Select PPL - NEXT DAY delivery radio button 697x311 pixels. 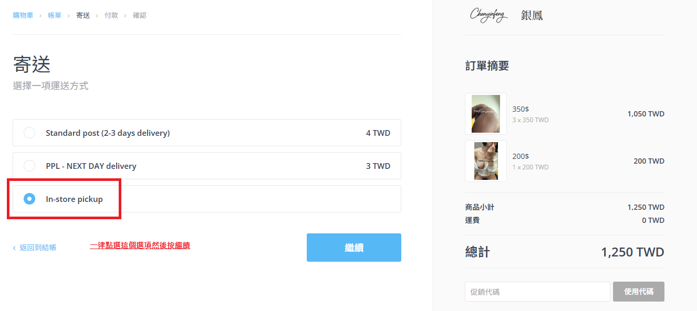pyautogui.click(x=29, y=166)
